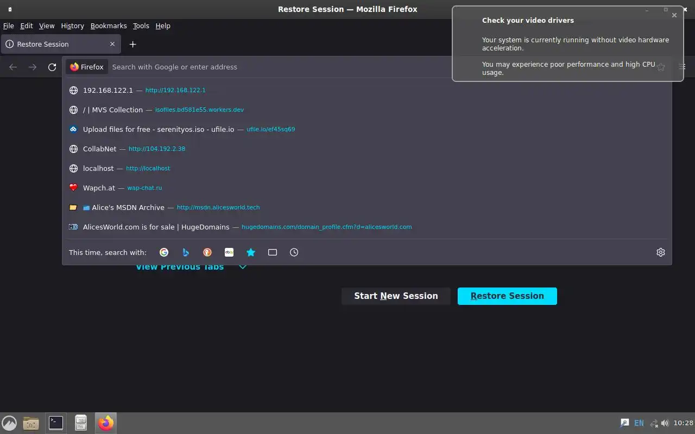This screenshot has width=695, height=434.
Task: Click Start New Session button
Action: coord(396,296)
